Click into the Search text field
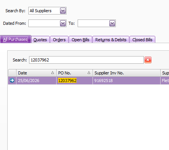Screen dimensions: 169x150 click(86, 60)
